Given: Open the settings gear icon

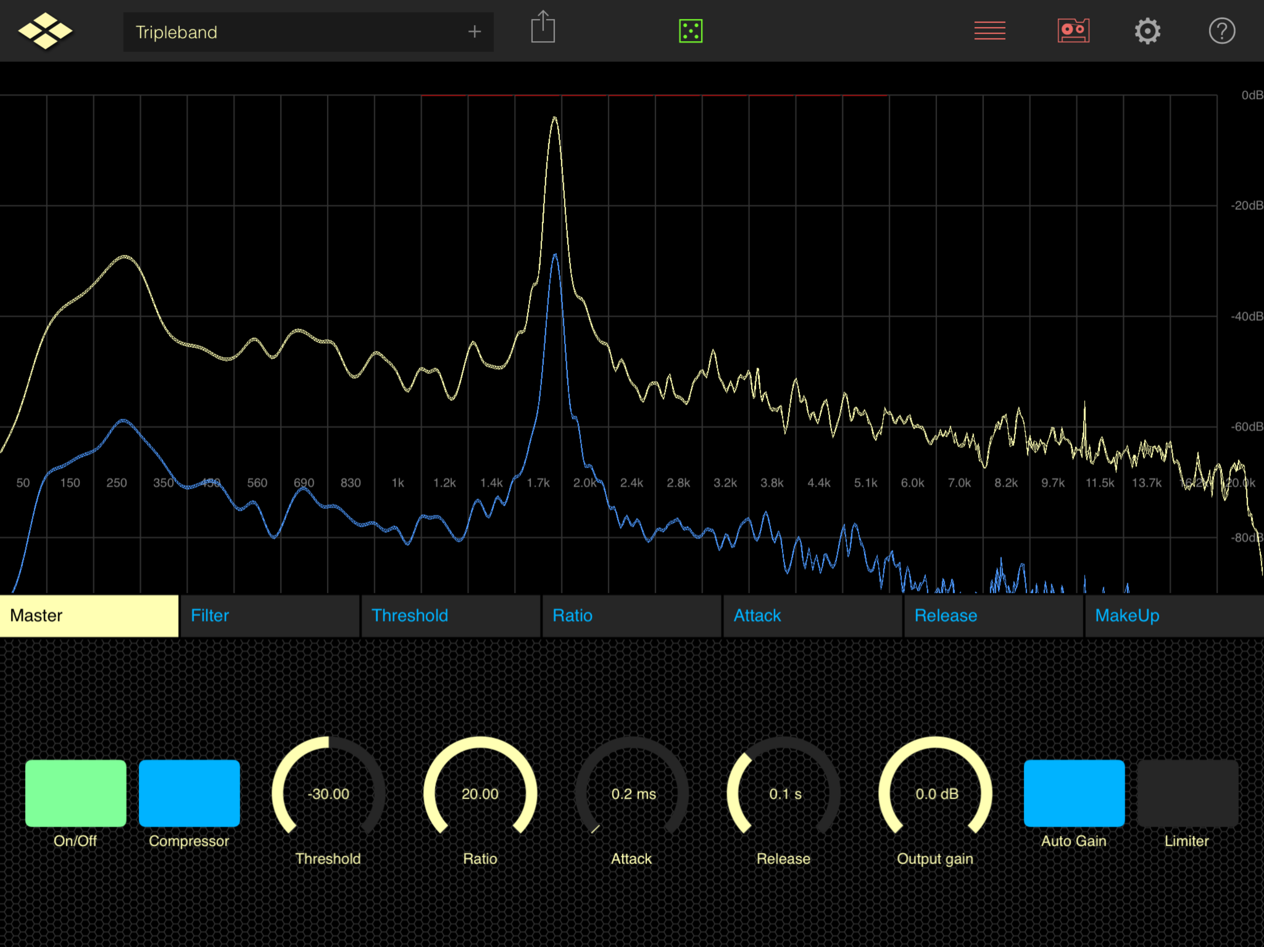Looking at the screenshot, I should [x=1147, y=31].
